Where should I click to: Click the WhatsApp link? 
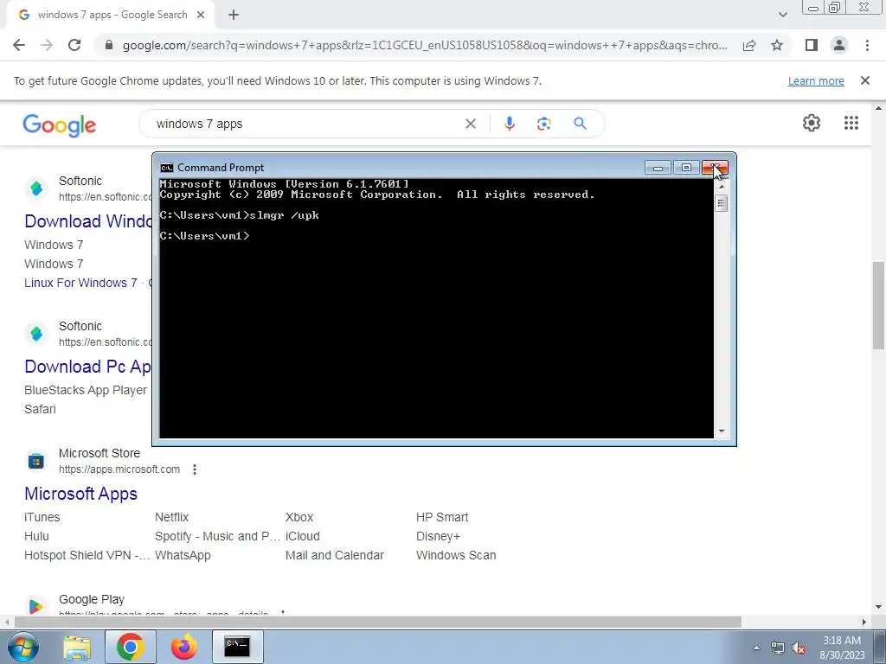(183, 556)
